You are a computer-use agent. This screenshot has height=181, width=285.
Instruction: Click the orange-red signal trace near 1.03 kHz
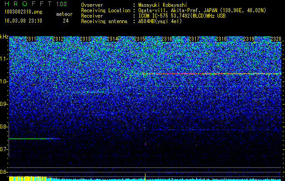coord(212,74)
